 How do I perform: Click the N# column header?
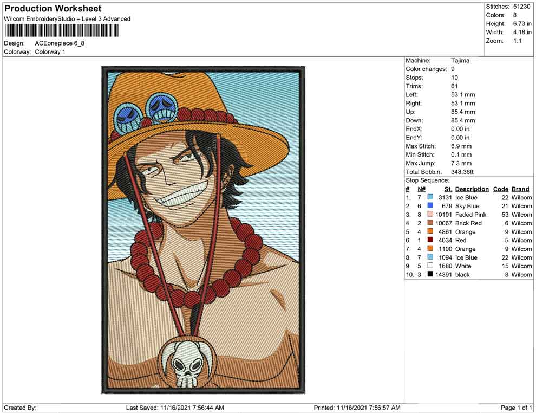[x=421, y=189]
